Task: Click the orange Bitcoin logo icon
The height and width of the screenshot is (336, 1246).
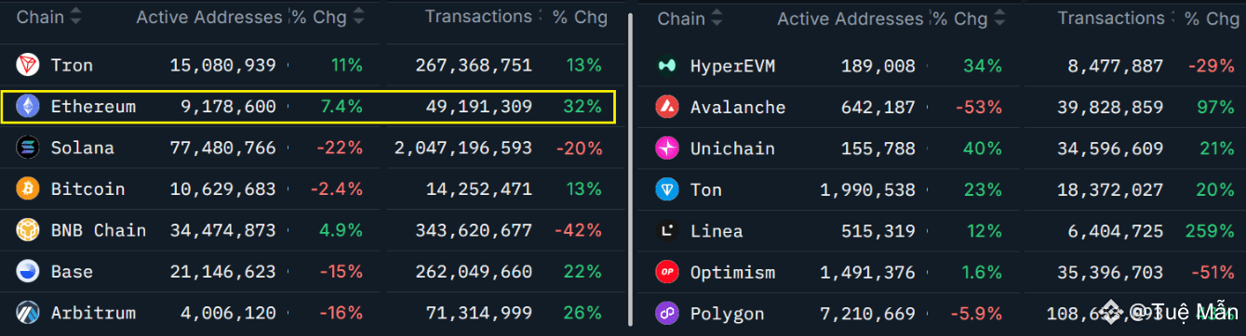Action: point(28,188)
